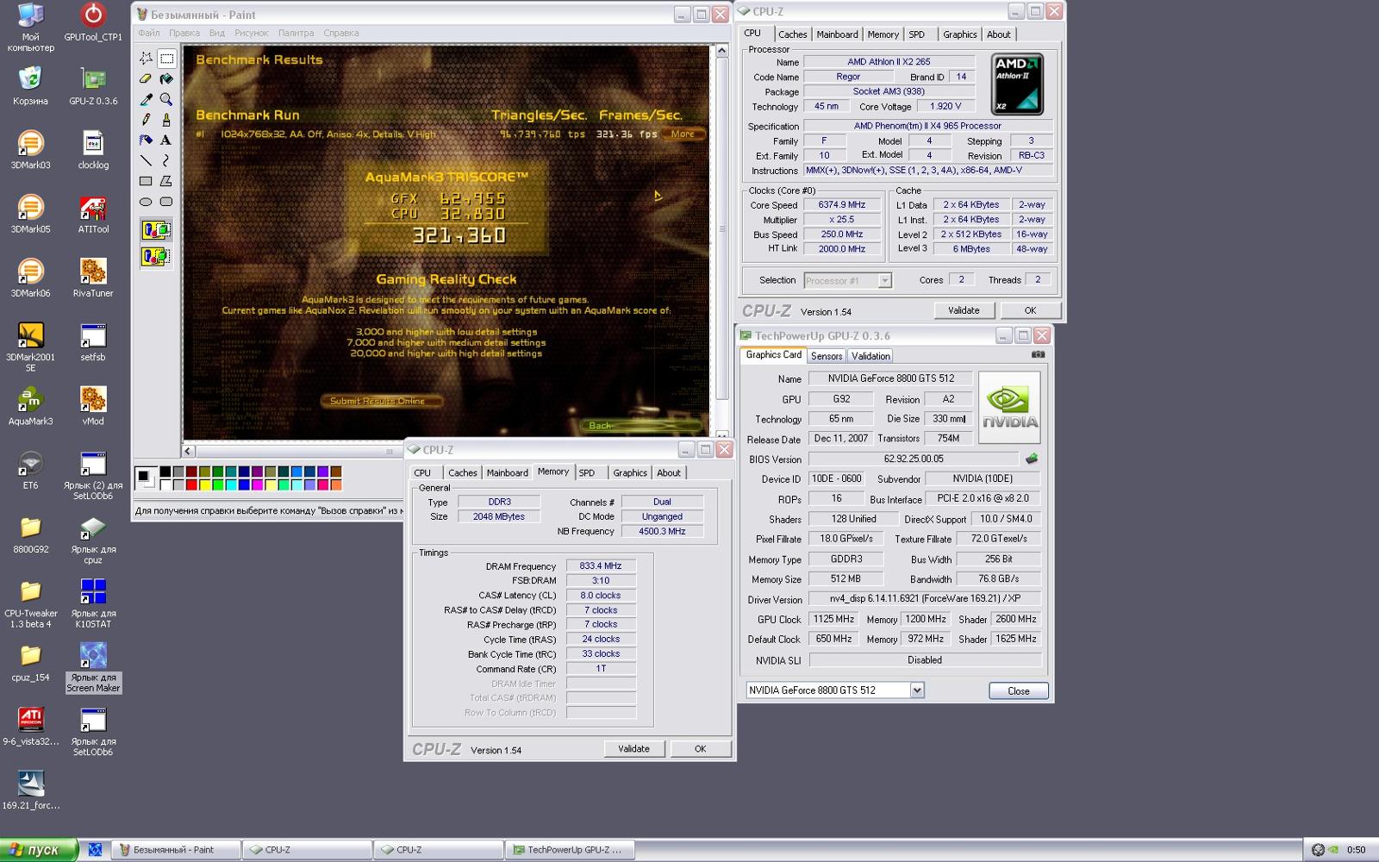Screen dimensions: 1379x862
Task: Click the Core Speed value 6374.9 MHz
Action: (842, 205)
